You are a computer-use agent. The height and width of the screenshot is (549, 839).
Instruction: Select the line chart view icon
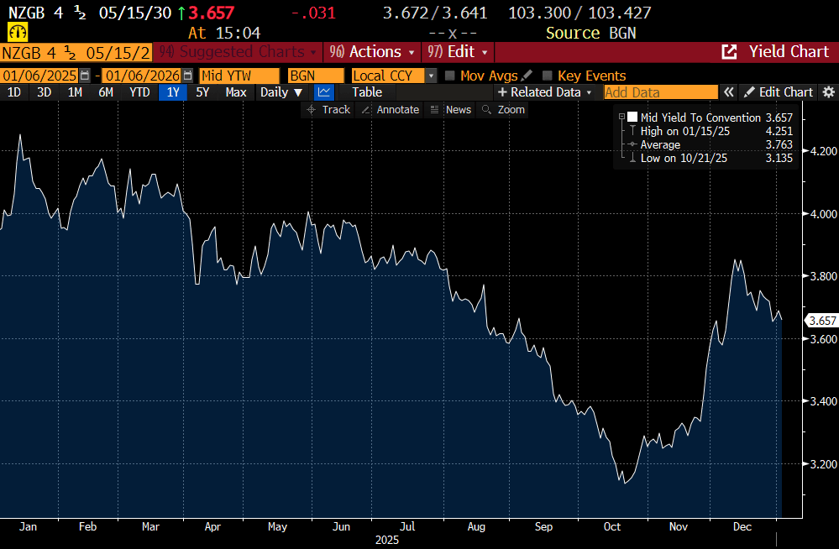point(324,92)
